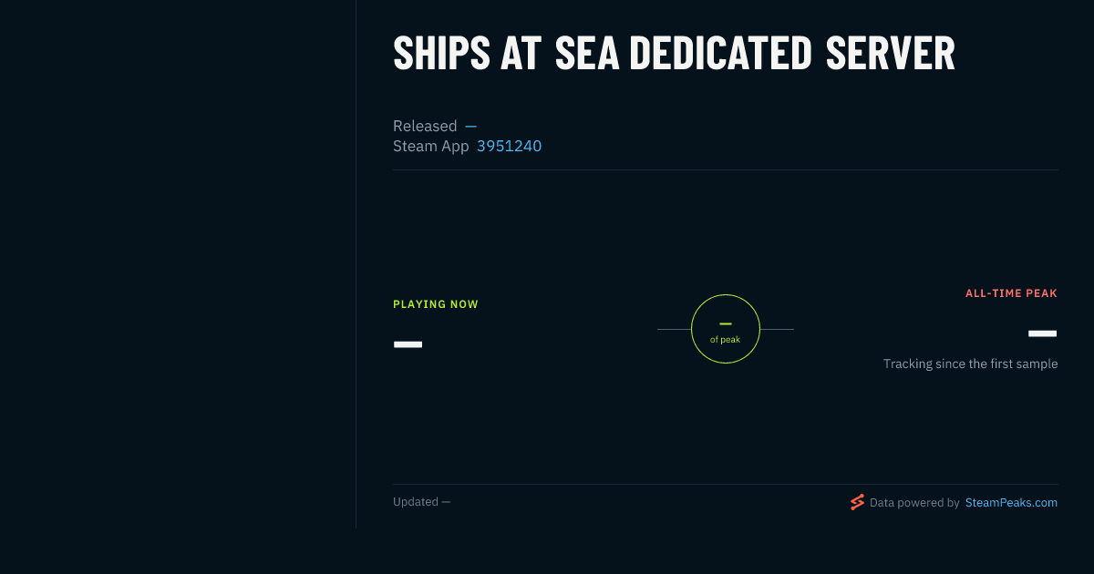
Task: Click the of peak caption text
Action: point(726,340)
